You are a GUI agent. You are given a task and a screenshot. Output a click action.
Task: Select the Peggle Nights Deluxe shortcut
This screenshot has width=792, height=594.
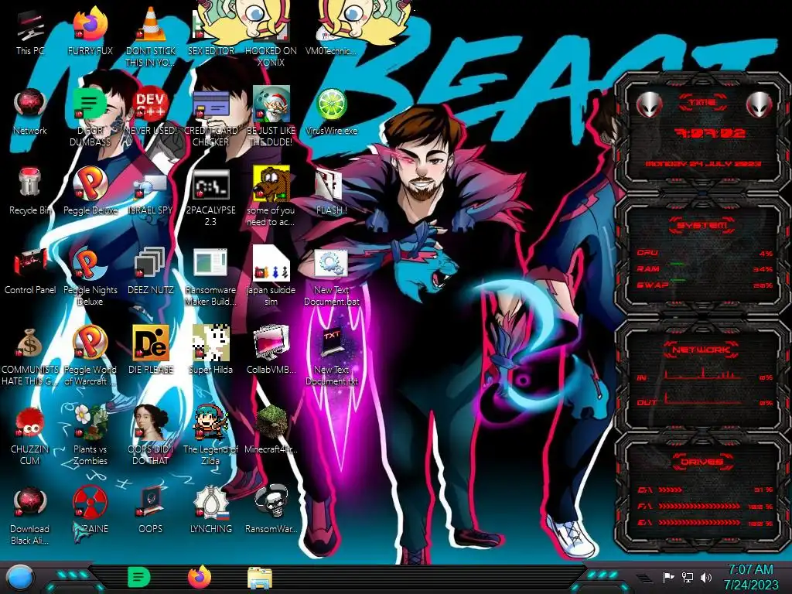(x=90, y=277)
